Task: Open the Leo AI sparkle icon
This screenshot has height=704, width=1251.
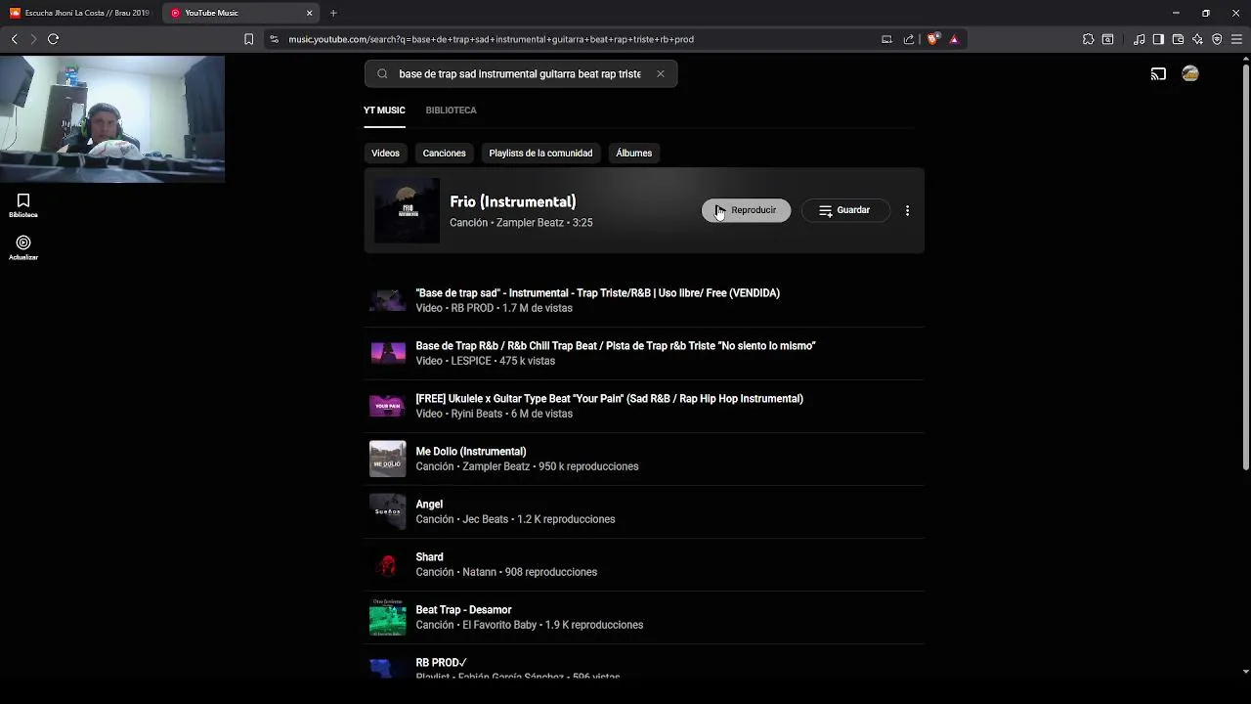Action: pos(1197,39)
